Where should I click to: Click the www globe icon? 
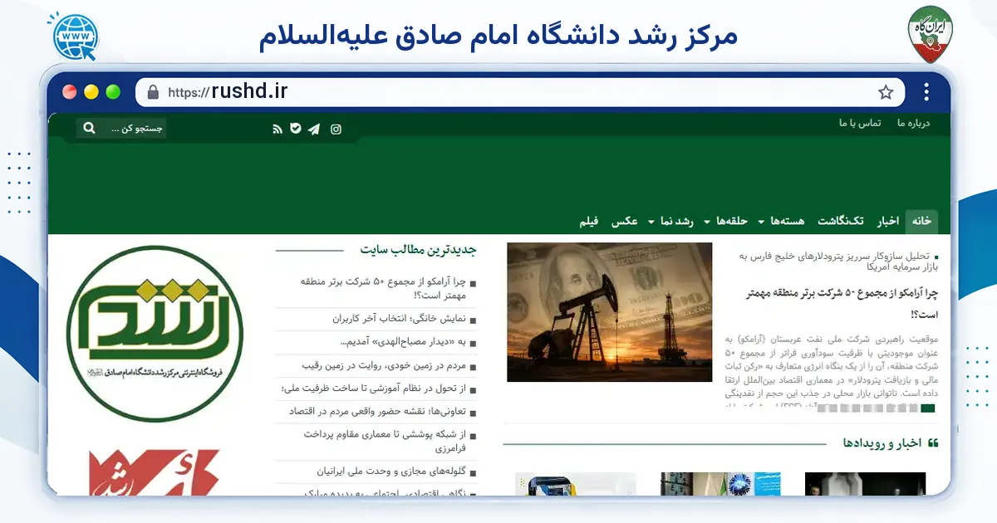75,36
